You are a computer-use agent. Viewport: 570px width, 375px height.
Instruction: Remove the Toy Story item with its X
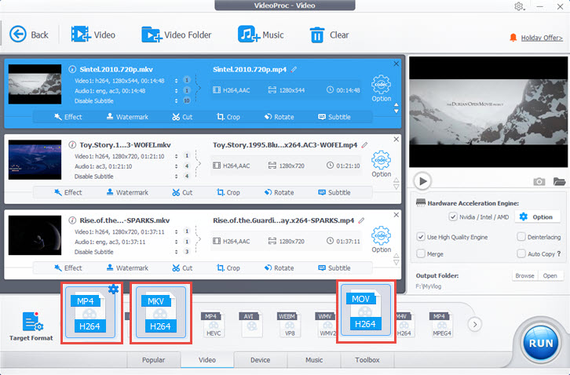pos(396,140)
